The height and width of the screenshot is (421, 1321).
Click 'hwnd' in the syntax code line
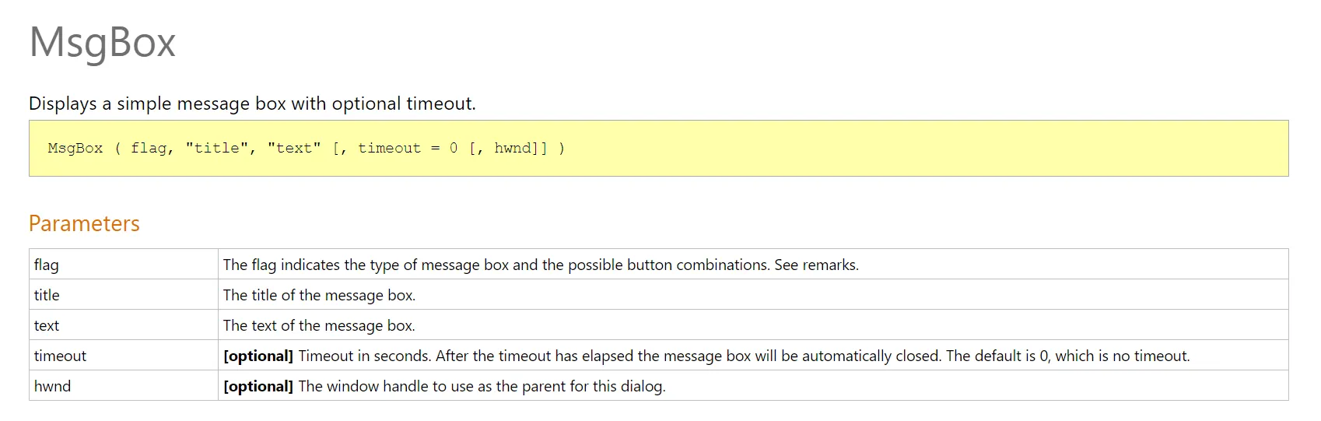(x=513, y=148)
